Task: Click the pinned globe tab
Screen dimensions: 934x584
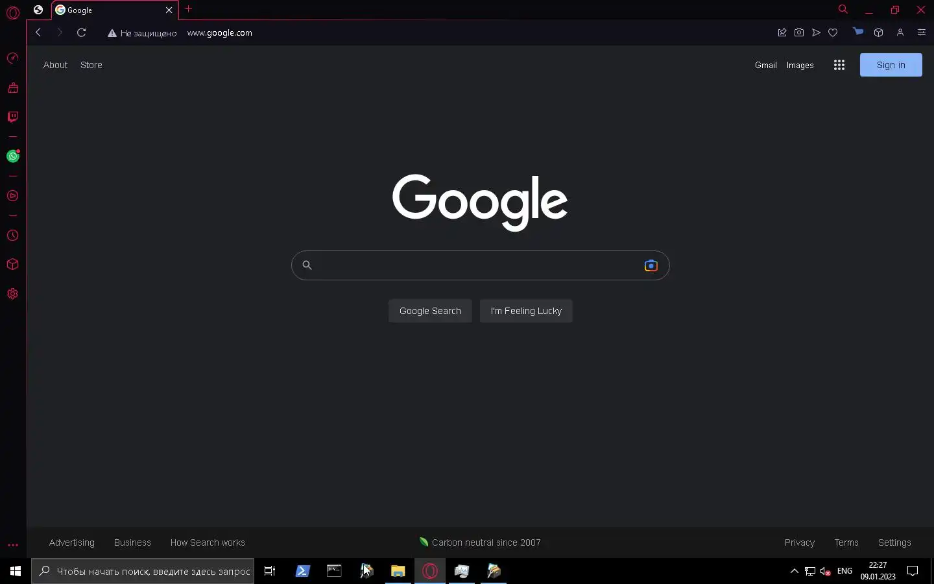Action: click(38, 10)
